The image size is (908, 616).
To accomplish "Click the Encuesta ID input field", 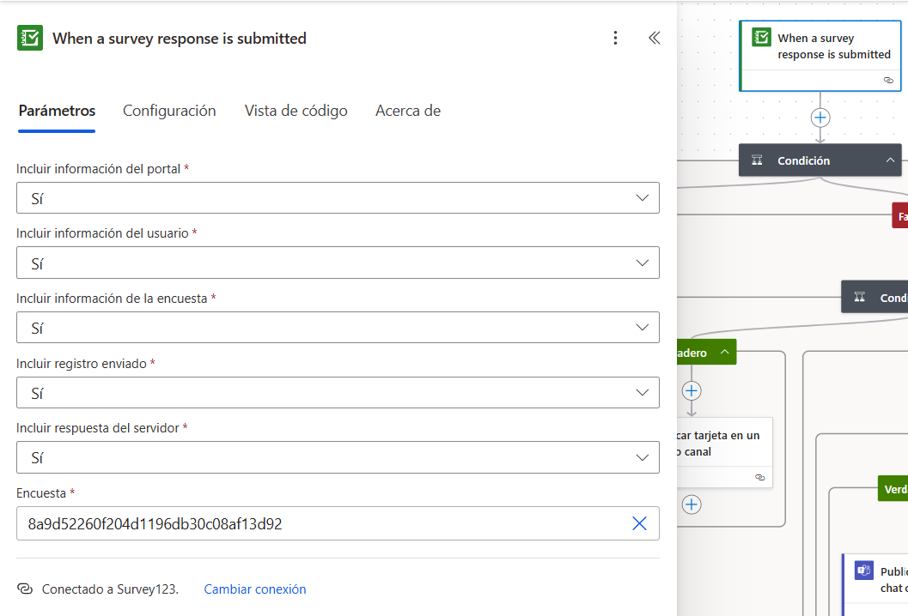I will point(325,523).
